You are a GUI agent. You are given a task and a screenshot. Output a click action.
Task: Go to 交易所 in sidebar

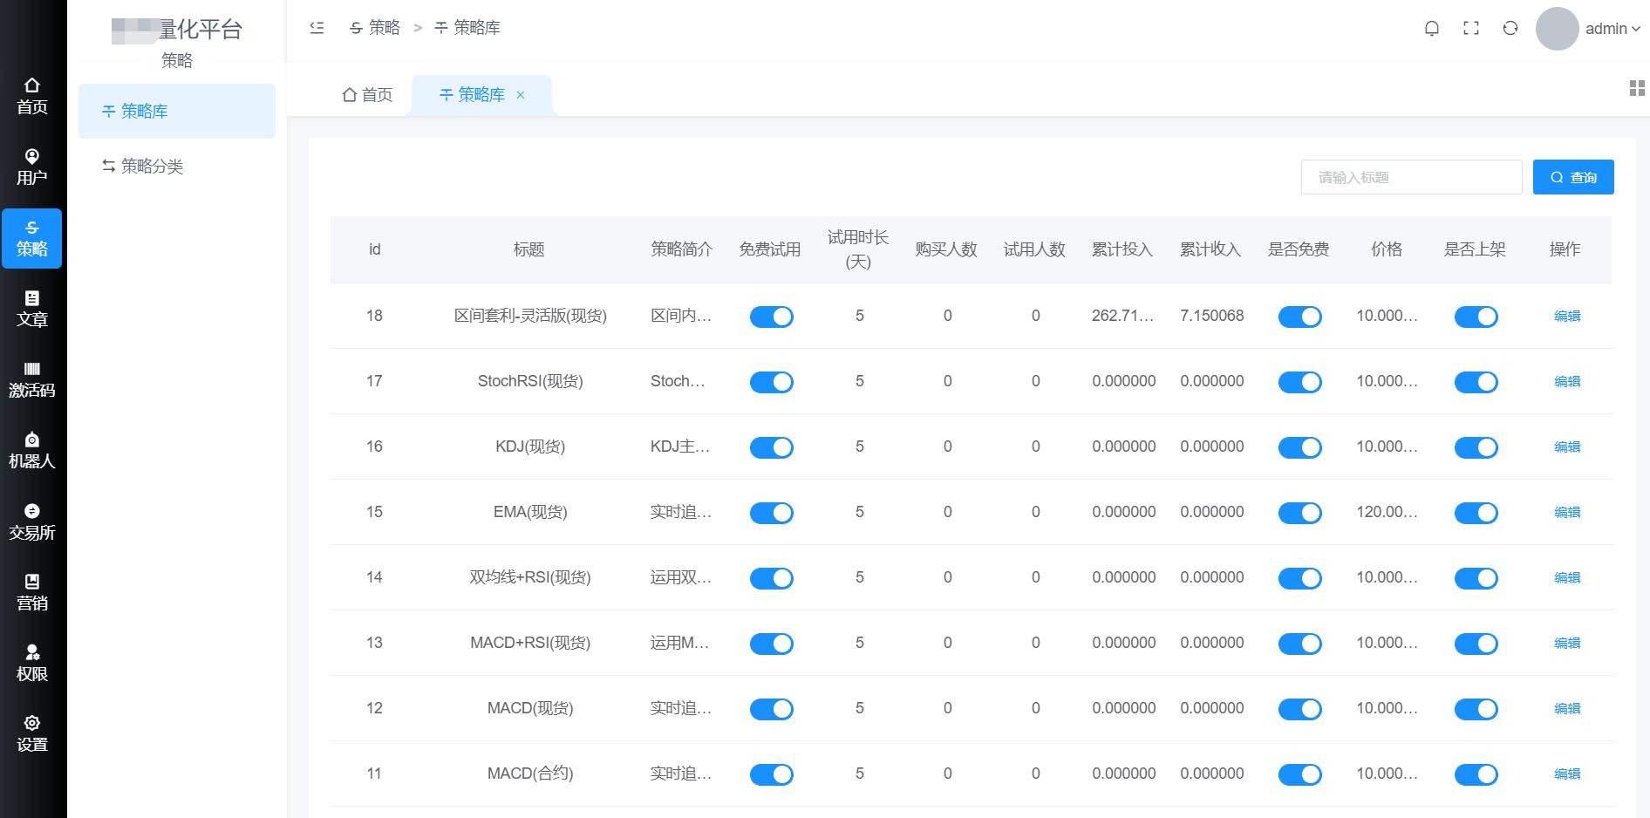click(x=32, y=521)
